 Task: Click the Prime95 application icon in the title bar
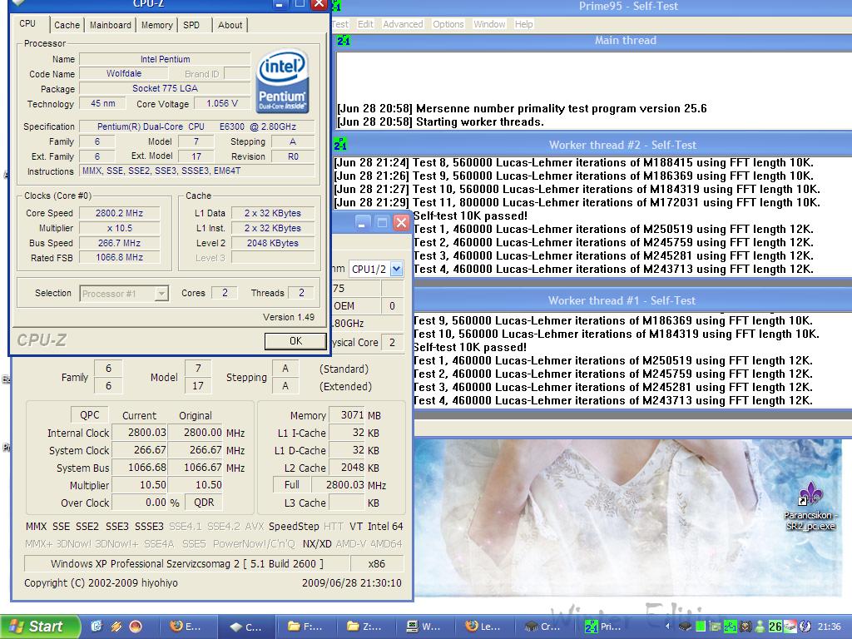tap(336, 6)
